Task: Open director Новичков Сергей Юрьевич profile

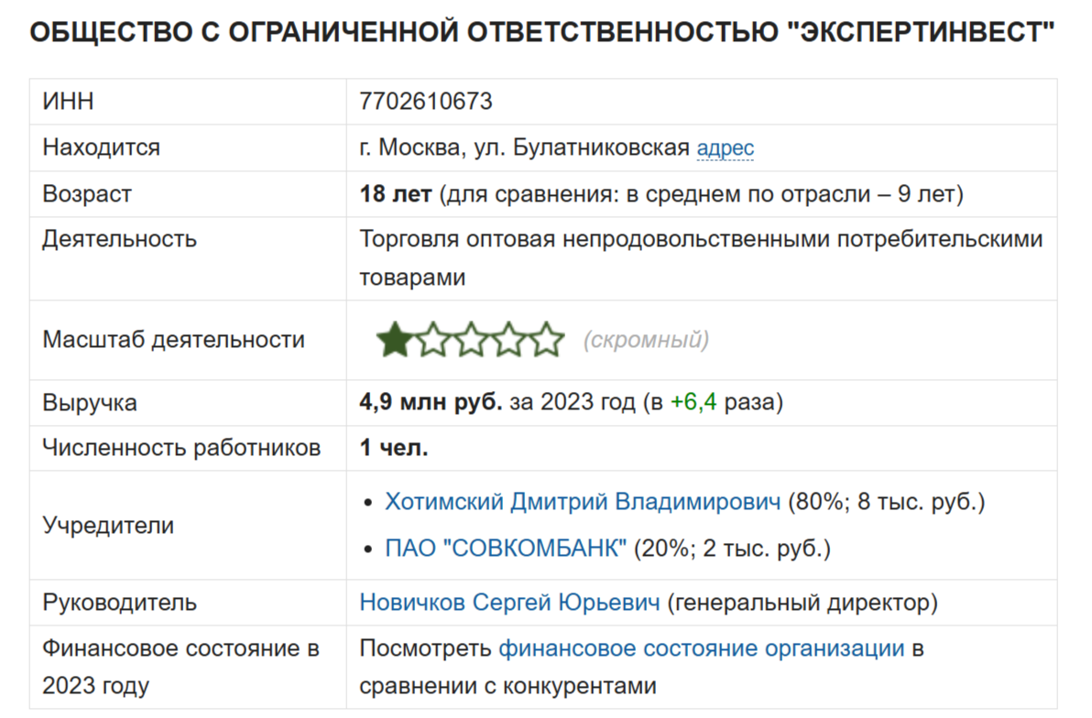Action: (509, 603)
